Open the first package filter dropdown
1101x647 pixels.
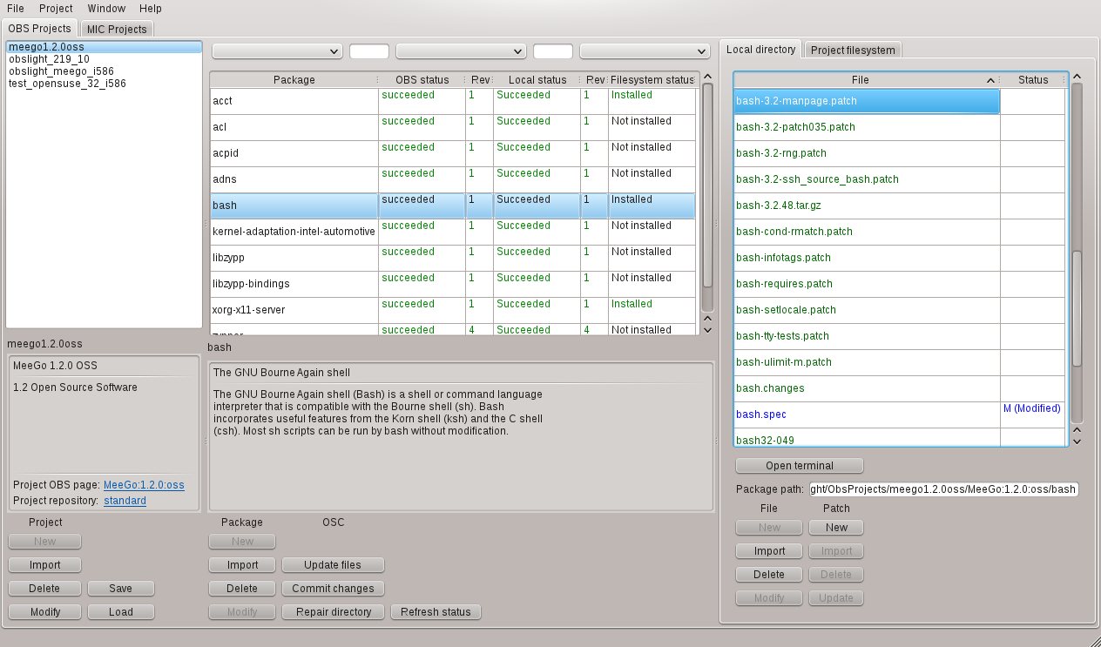tap(276, 51)
